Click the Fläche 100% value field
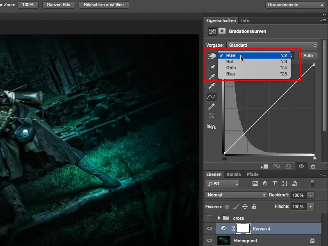328x246 pixels. 299,207
